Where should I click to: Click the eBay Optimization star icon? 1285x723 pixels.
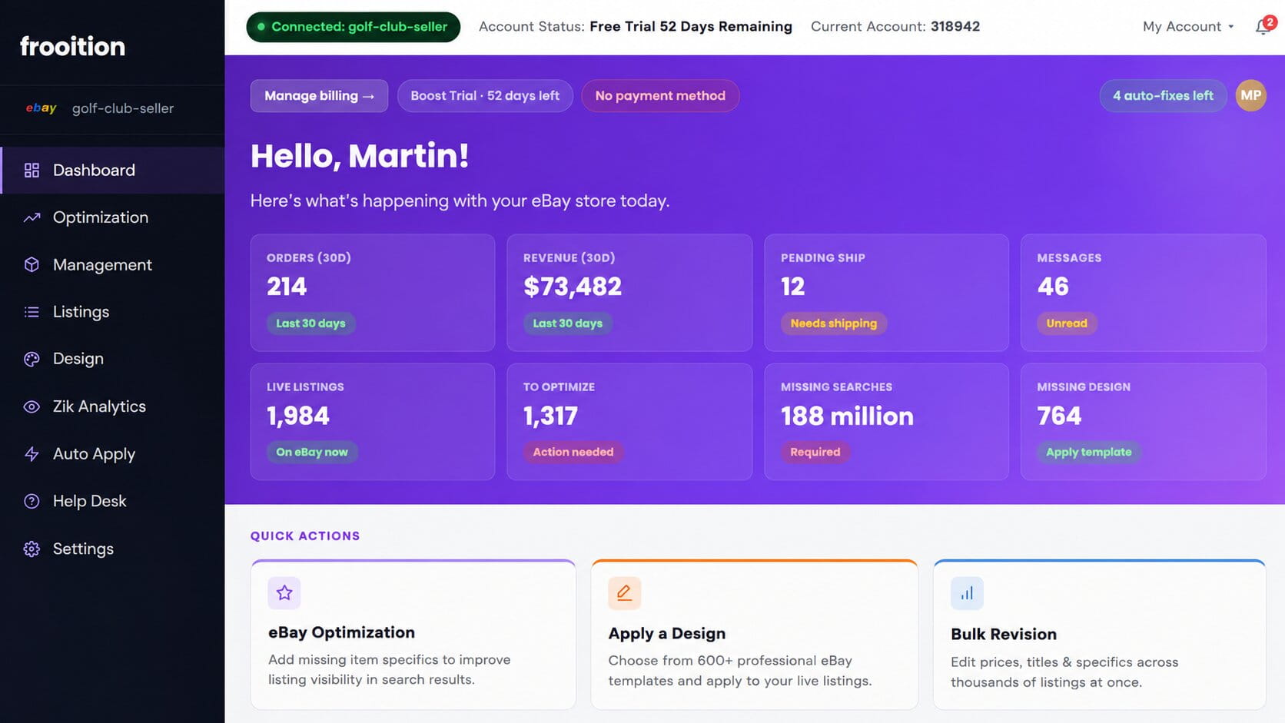point(284,592)
